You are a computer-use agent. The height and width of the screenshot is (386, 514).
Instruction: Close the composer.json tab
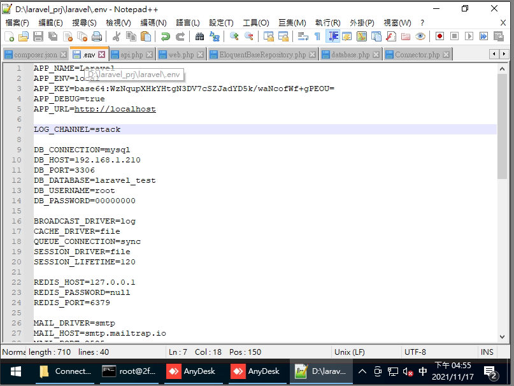(64, 55)
